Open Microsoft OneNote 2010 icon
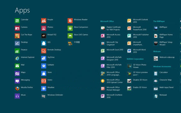This screenshot has height=113, width=181. click(x=103, y=96)
